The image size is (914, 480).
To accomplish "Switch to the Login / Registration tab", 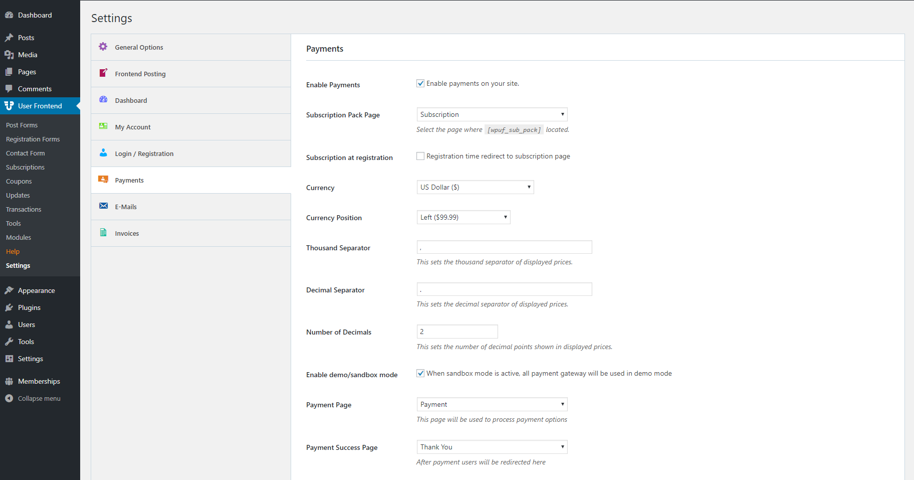I will (x=191, y=153).
